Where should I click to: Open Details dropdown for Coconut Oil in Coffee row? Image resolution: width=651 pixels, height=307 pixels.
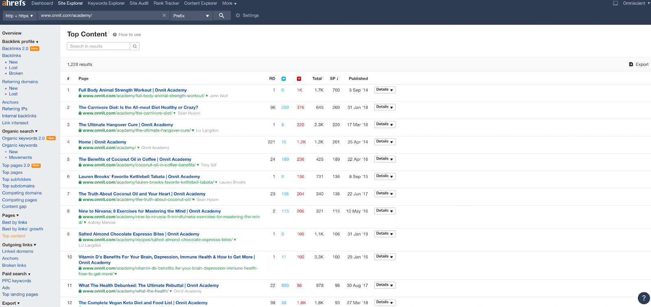(x=385, y=159)
